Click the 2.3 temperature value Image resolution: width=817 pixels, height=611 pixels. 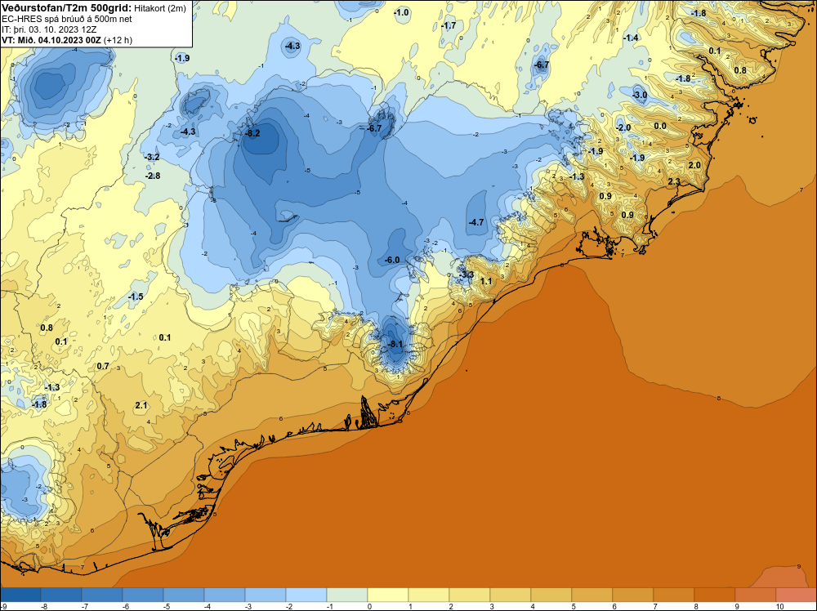[674, 181]
